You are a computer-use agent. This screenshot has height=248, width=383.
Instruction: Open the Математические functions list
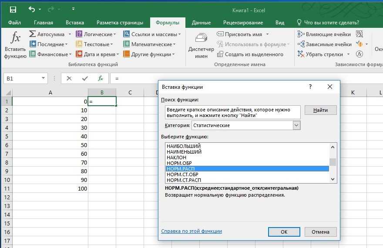(x=149, y=44)
